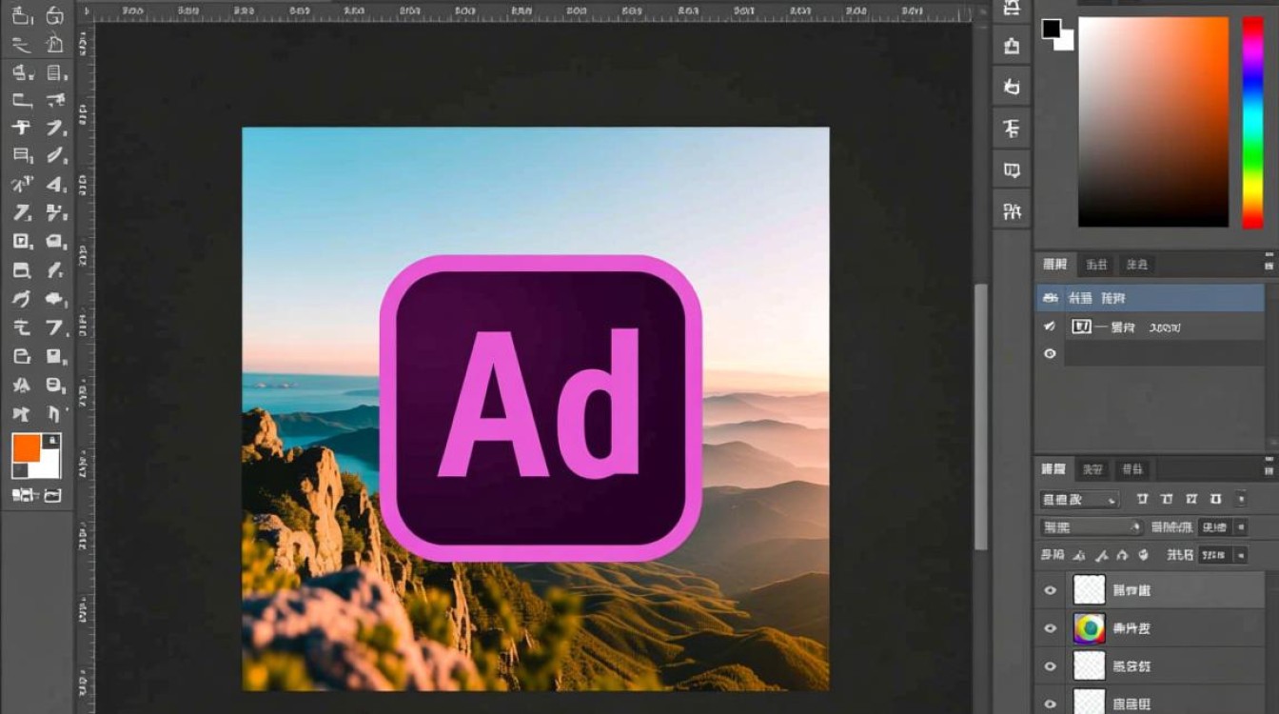The width and height of the screenshot is (1279, 714).
Task: Select the top-right tool in the tools panel
Action: tap(55, 16)
